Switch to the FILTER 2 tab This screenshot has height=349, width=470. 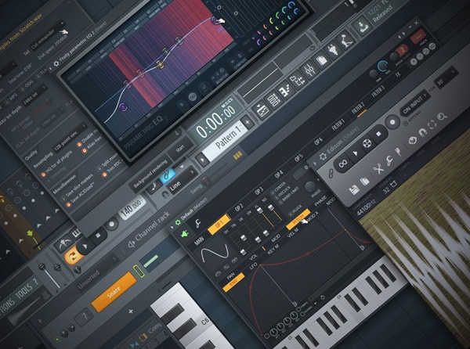(358, 107)
